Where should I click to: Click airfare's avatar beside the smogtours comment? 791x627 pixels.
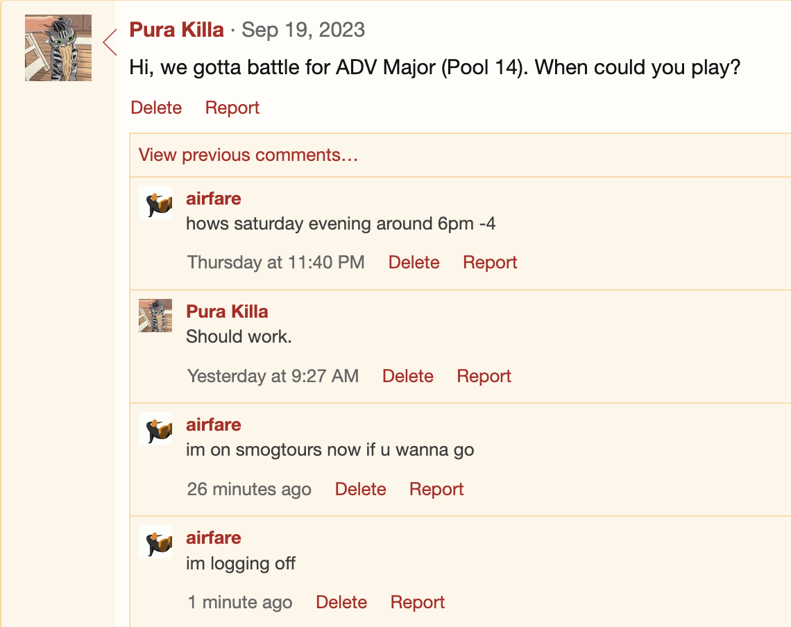pyautogui.click(x=155, y=429)
